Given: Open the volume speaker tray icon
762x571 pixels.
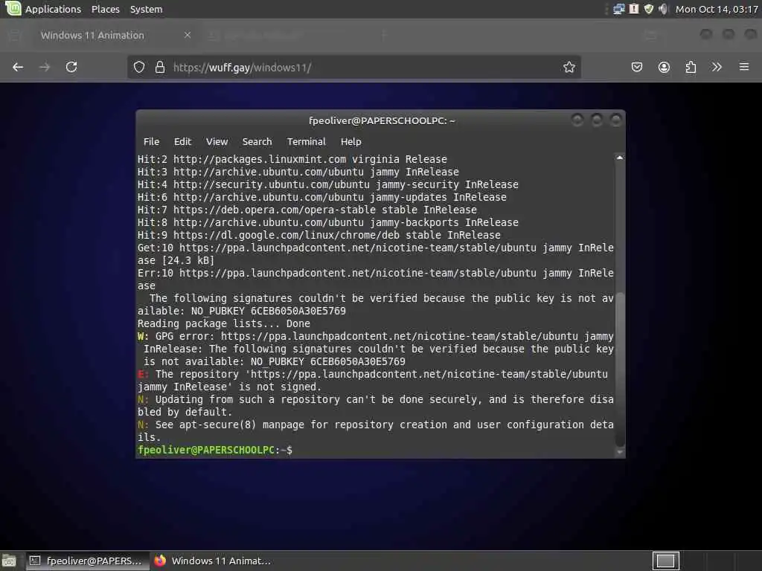Looking at the screenshot, I should [663, 9].
